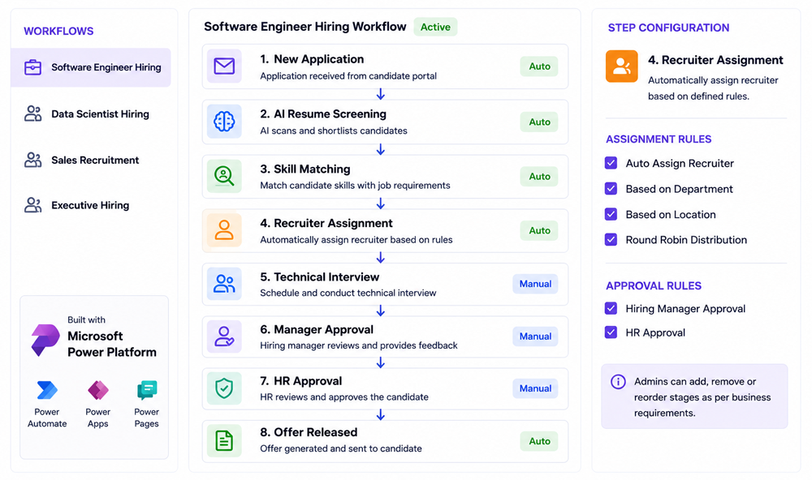Viewport: 812px width, 480px height.
Task: Select the 3. Skill Matching step title
Action: [x=305, y=169]
